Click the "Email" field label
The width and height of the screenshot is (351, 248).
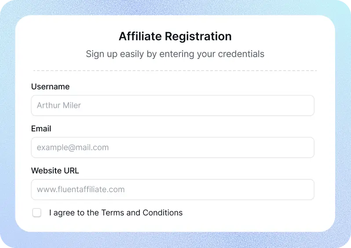(x=41, y=129)
